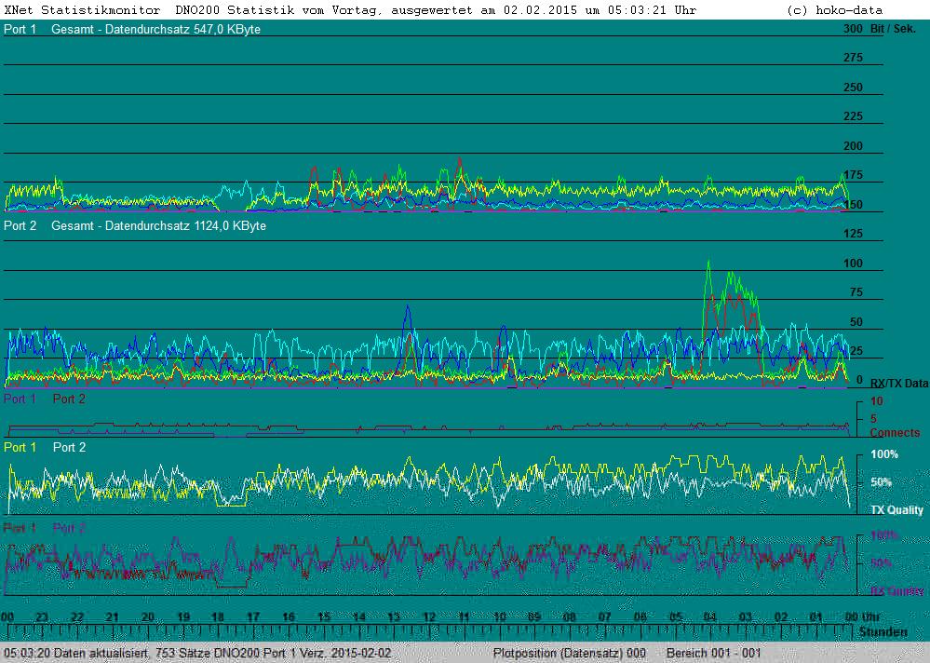Click 'Bereich 001 - 001' in status bar
The width and height of the screenshot is (930, 663).
(713, 653)
